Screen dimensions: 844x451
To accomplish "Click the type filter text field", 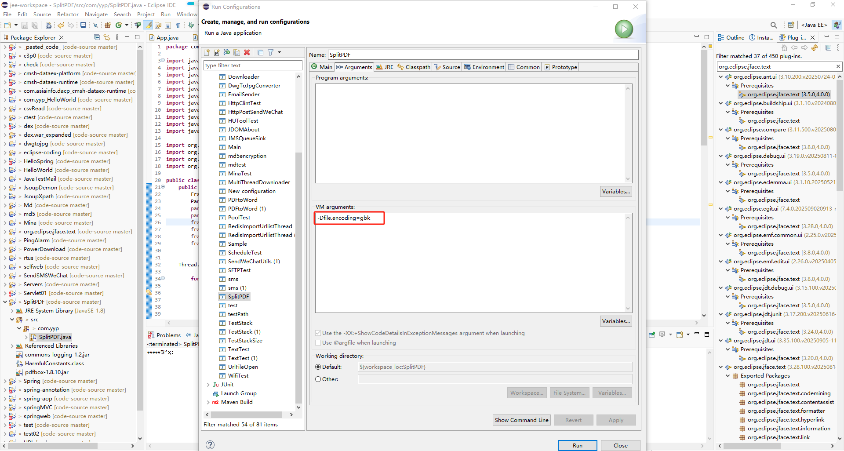I will (x=253, y=65).
